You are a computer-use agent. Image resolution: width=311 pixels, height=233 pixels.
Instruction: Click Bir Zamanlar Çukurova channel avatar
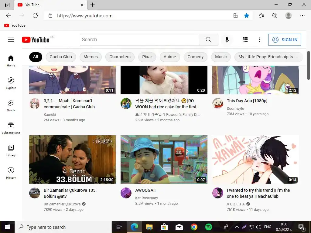35,193
